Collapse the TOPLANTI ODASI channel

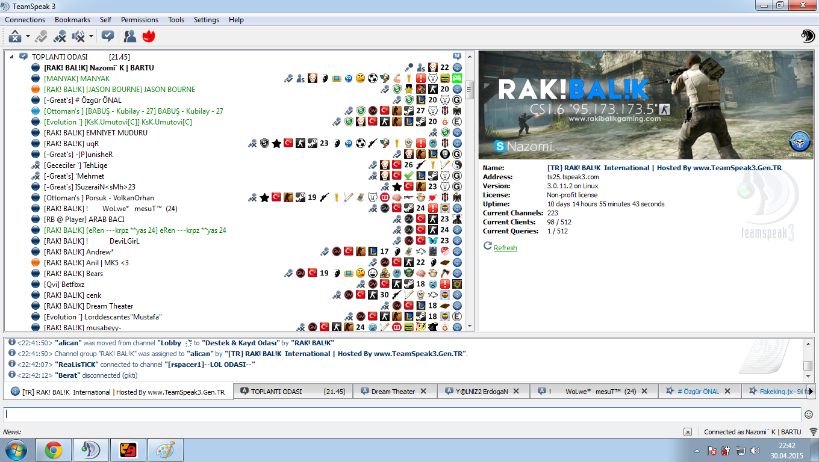point(10,57)
